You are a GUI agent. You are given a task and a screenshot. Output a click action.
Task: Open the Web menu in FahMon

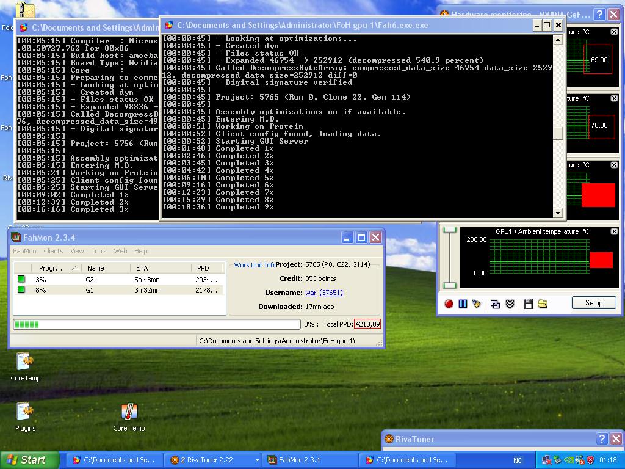pos(120,251)
